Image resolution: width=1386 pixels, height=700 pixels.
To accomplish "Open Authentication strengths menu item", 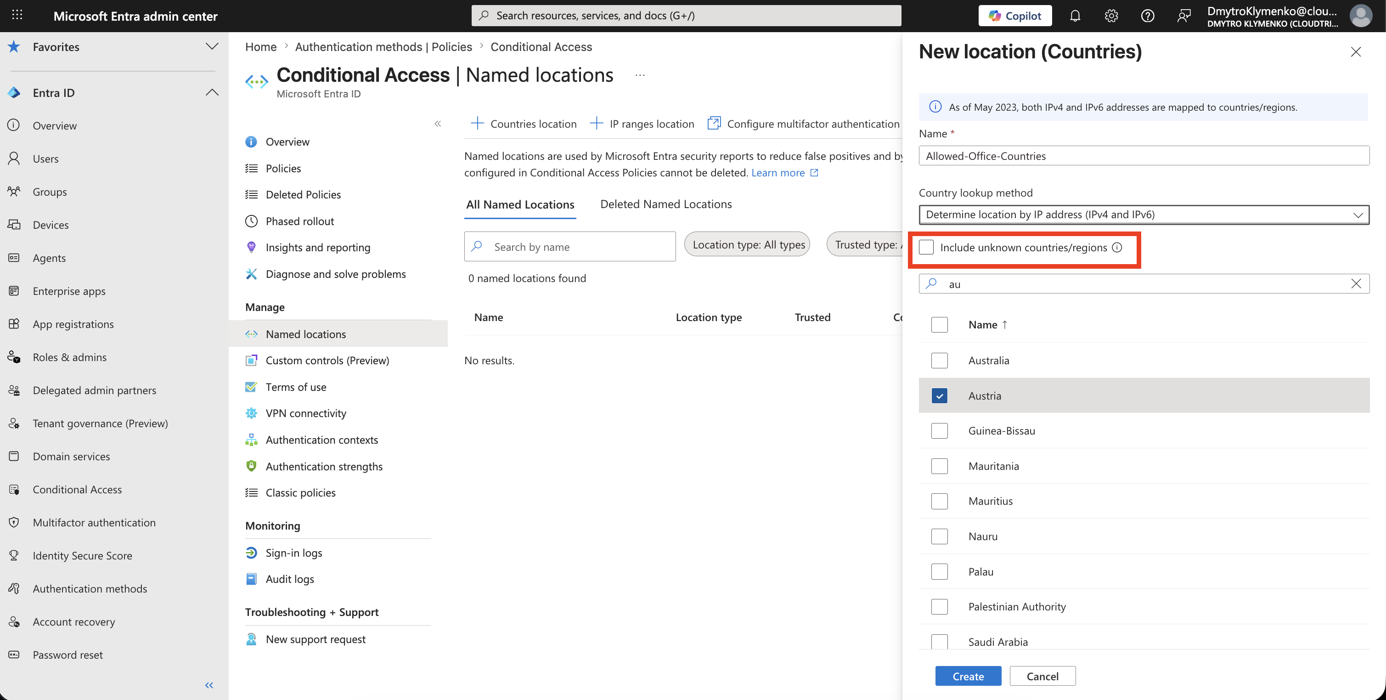I will tap(324, 467).
